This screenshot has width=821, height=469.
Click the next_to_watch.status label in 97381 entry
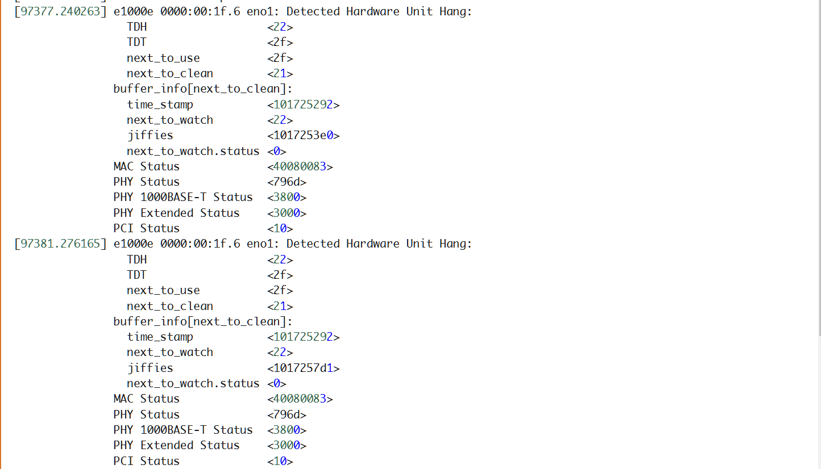(193, 383)
